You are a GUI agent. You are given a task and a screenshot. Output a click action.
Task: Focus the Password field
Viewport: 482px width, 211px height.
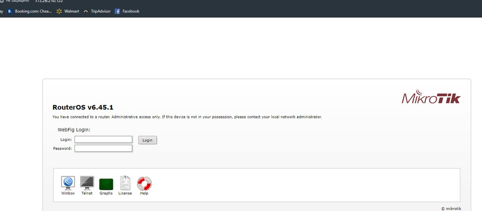pos(103,148)
